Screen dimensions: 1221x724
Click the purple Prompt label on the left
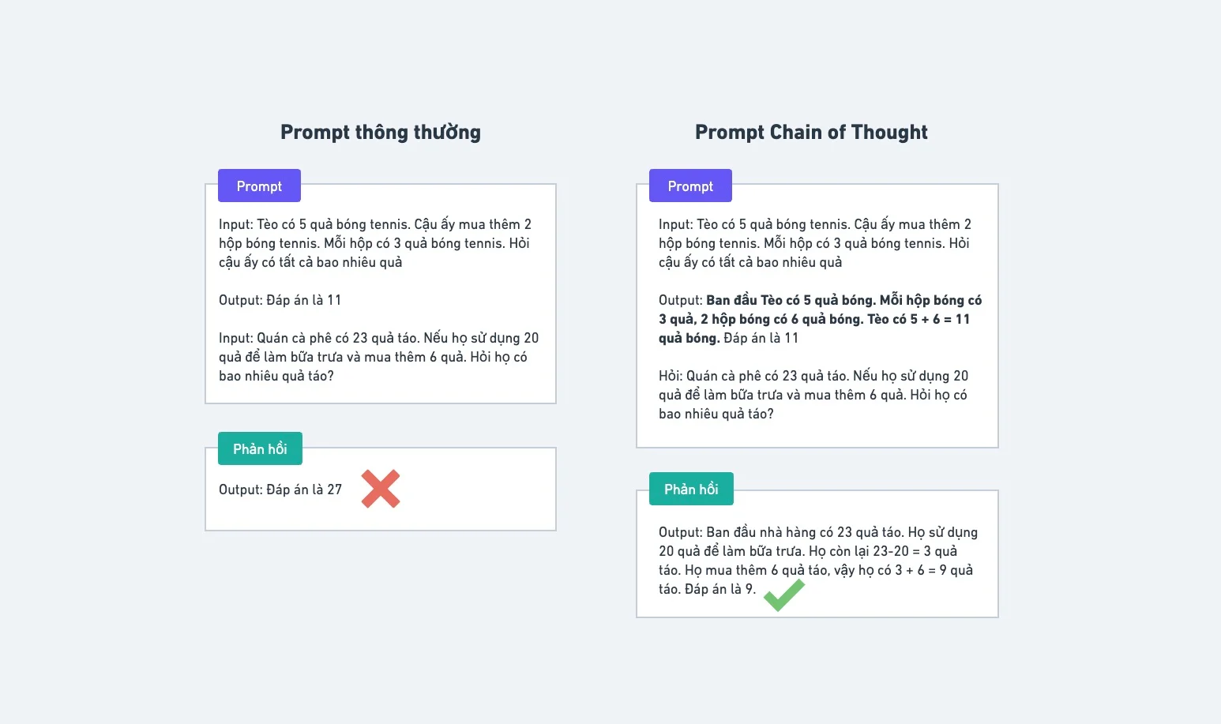click(259, 186)
